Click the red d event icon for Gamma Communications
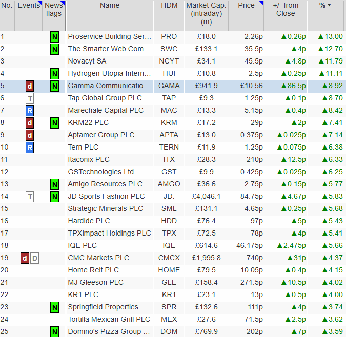Screen dimensions: 346x337 [x=30, y=86]
